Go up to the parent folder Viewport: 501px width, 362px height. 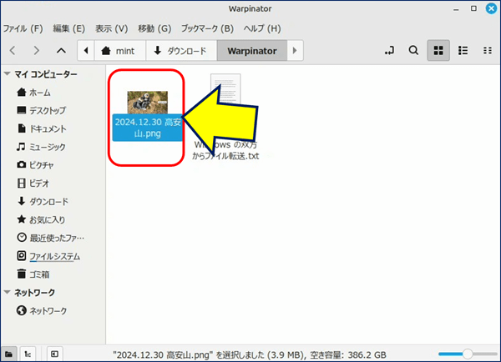click(x=61, y=50)
